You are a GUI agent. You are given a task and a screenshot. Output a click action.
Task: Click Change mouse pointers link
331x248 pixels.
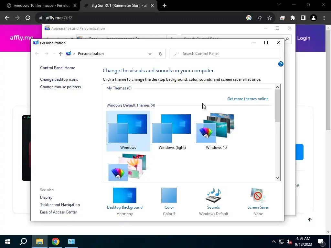(x=60, y=87)
